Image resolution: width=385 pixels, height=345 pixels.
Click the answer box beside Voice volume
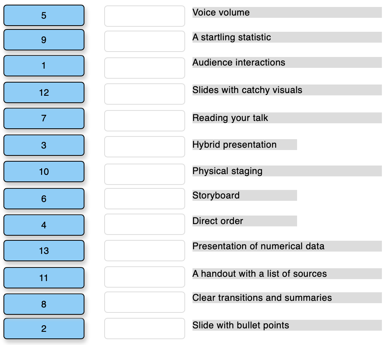click(x=144, y=16)
